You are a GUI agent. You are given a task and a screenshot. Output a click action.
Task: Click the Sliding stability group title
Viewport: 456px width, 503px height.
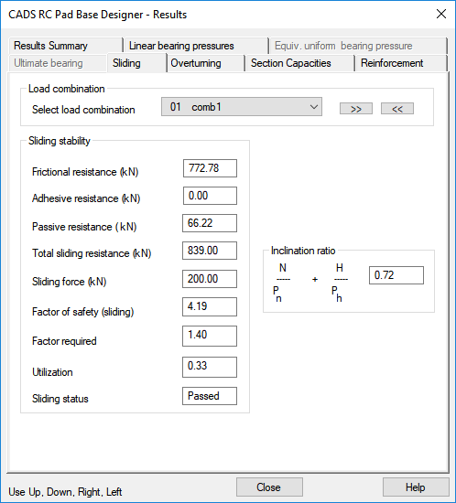click(60, 141)
